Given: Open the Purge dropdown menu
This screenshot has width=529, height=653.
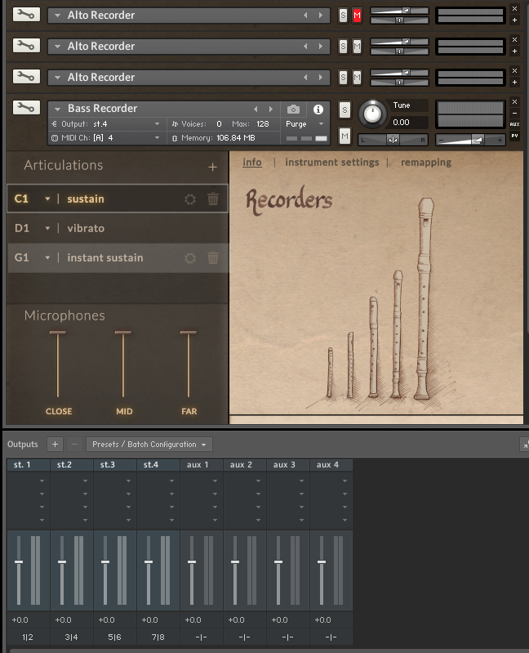Looking at the screenshot, I should [305, 123].
